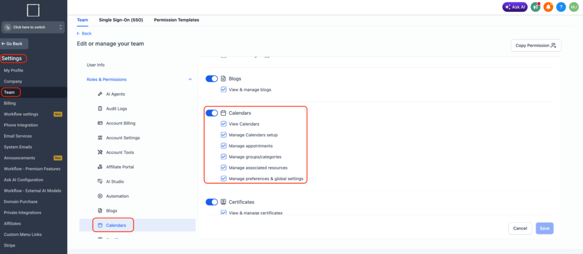Uncheck Manage Calendars setup

223,135
